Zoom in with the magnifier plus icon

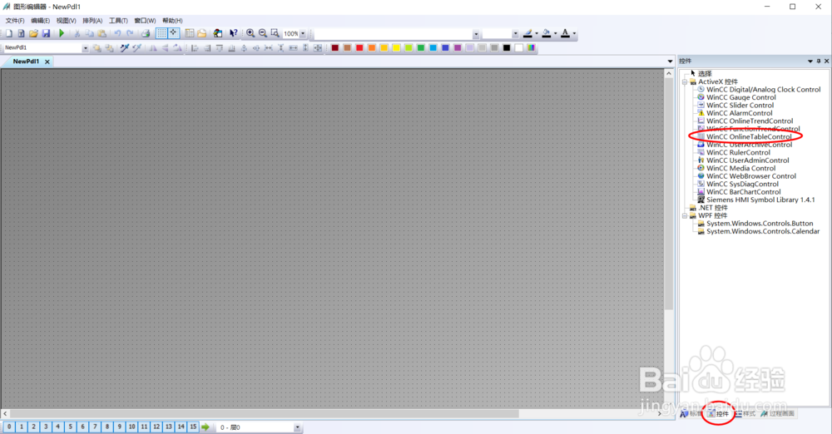coord(250,33)
